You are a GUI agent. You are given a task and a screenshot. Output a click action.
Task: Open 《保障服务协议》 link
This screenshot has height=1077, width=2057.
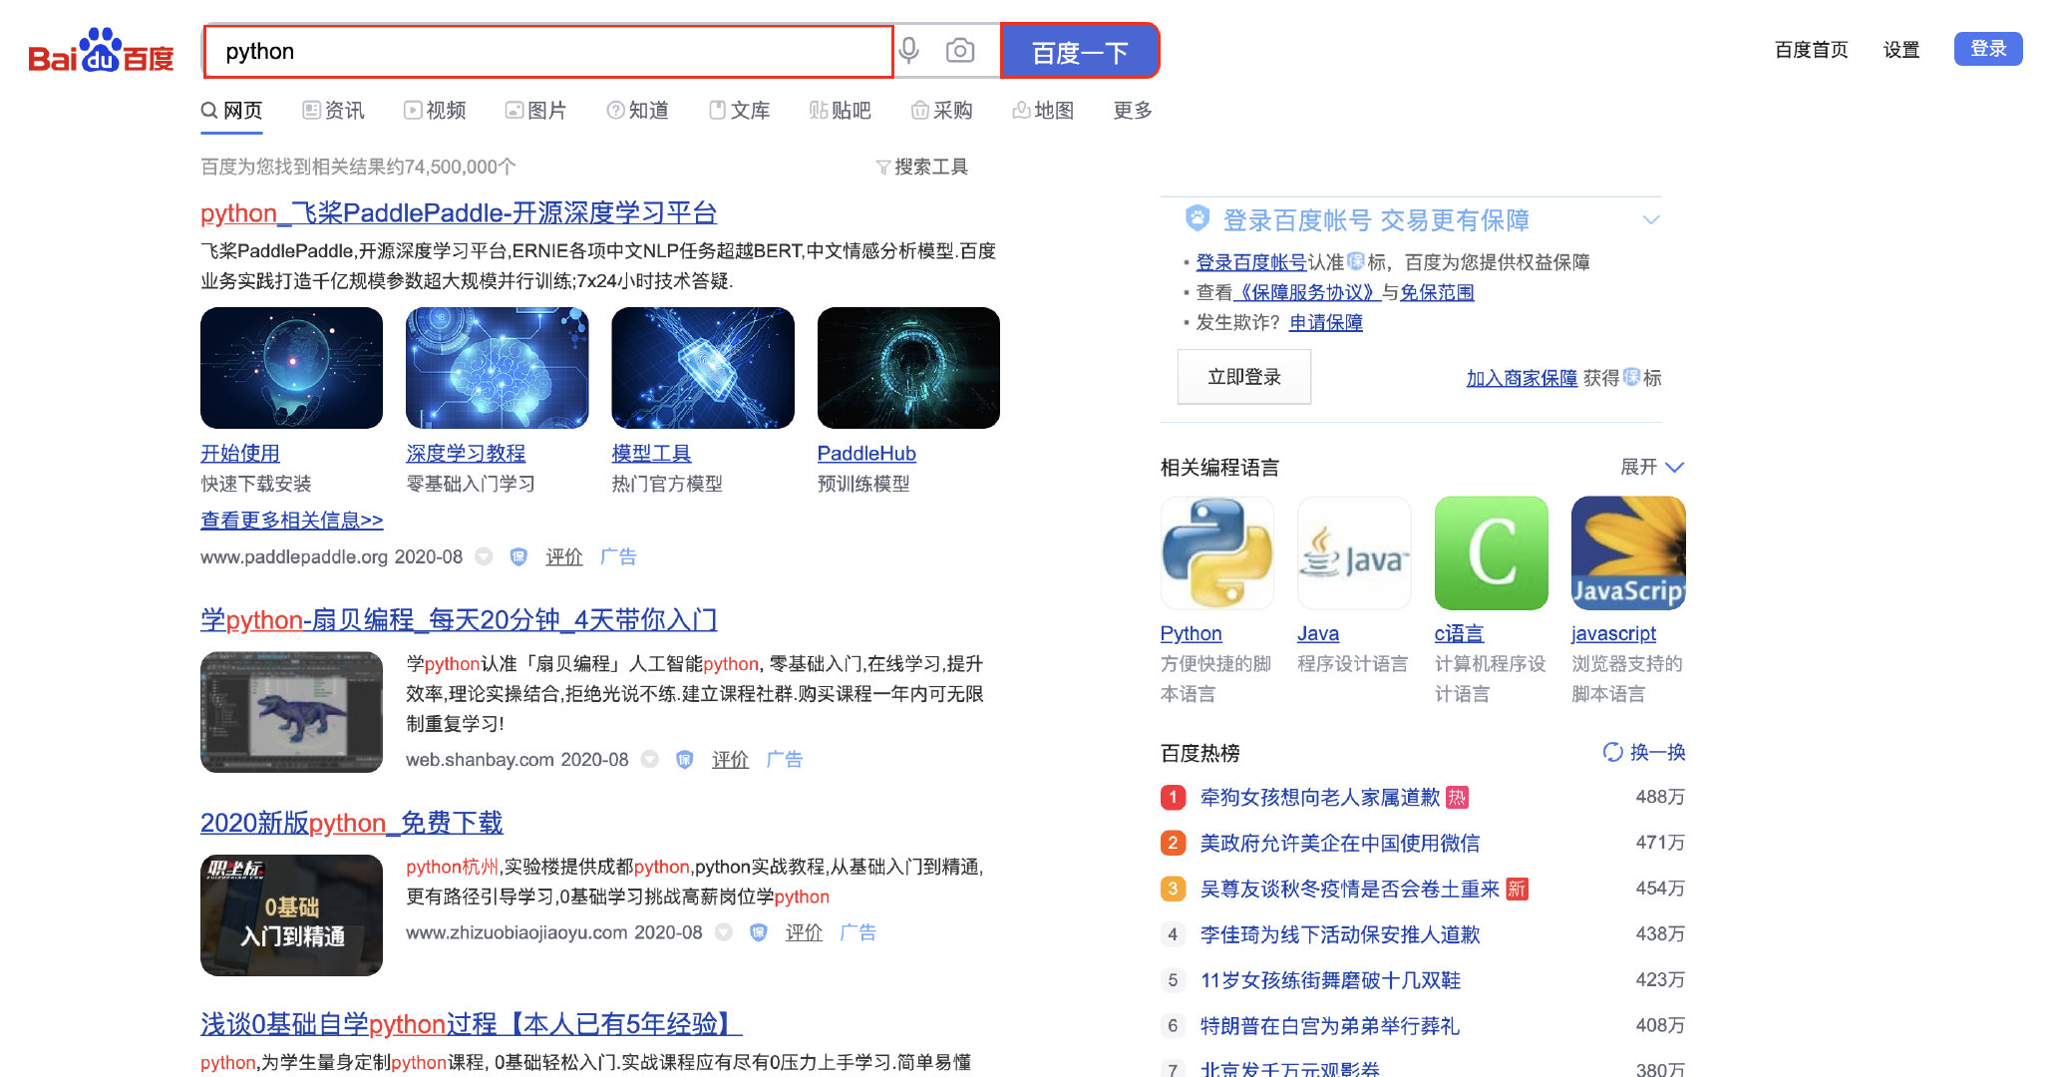coord(1306,292)
